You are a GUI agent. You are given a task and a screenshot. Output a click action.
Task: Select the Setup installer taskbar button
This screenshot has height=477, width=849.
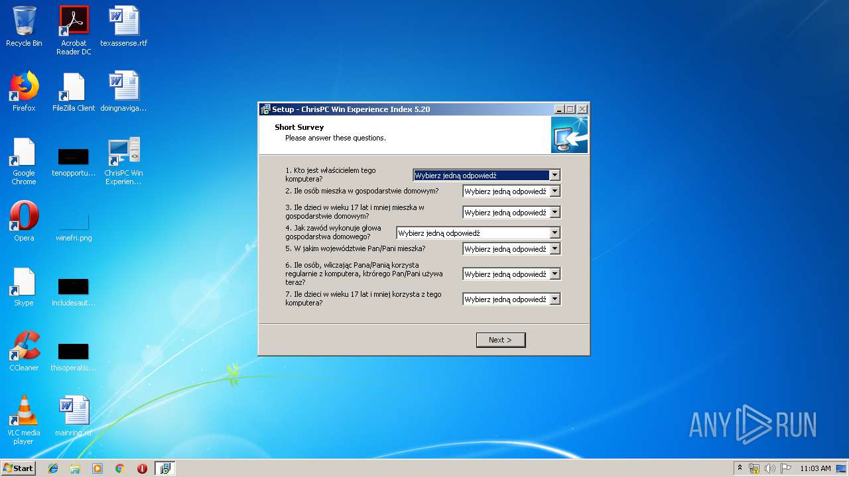[164, 468]
